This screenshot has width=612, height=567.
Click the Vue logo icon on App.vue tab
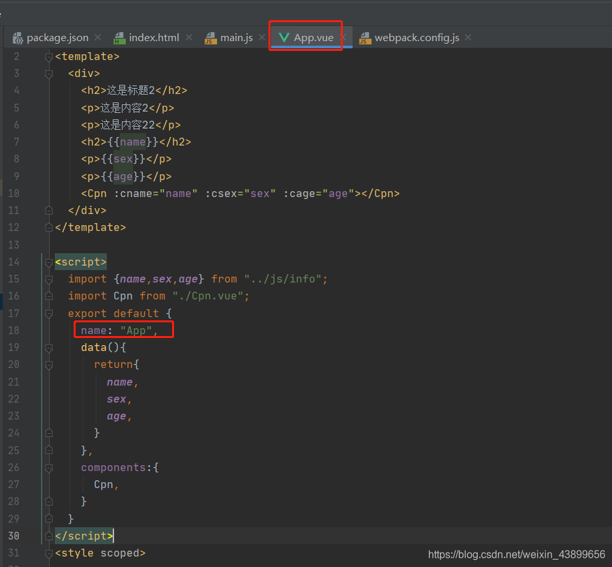[284, 37]
